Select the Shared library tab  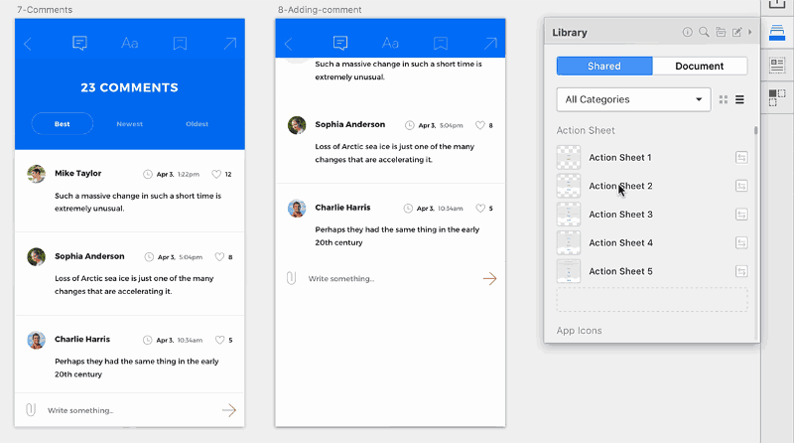[604, 66]
